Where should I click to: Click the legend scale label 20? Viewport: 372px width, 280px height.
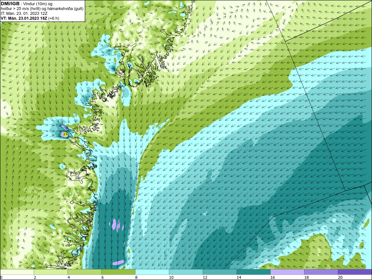[340, 277]
